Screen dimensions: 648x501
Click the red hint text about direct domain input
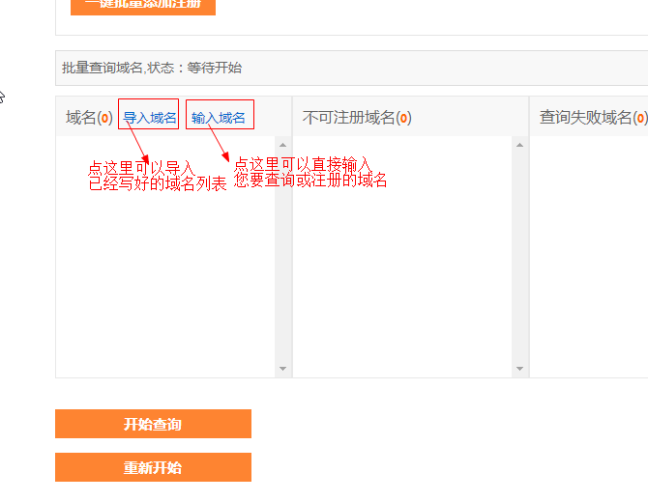point(309,173)
